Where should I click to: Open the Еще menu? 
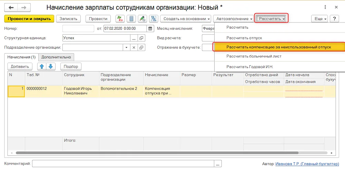pos(319,19)
